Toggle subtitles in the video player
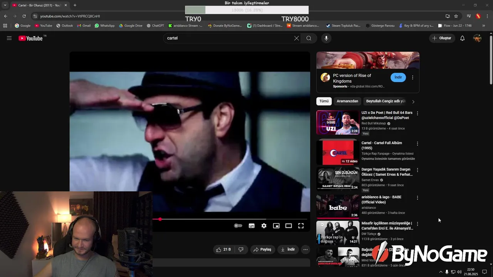 click(252, 226)
